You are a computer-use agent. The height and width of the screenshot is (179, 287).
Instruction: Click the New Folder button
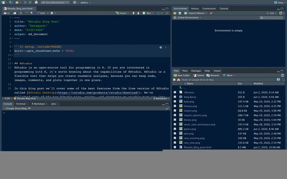[x=181, y=75]
